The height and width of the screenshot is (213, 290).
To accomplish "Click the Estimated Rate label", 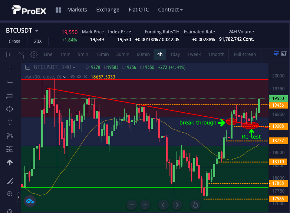I will [x=200, y=32].
